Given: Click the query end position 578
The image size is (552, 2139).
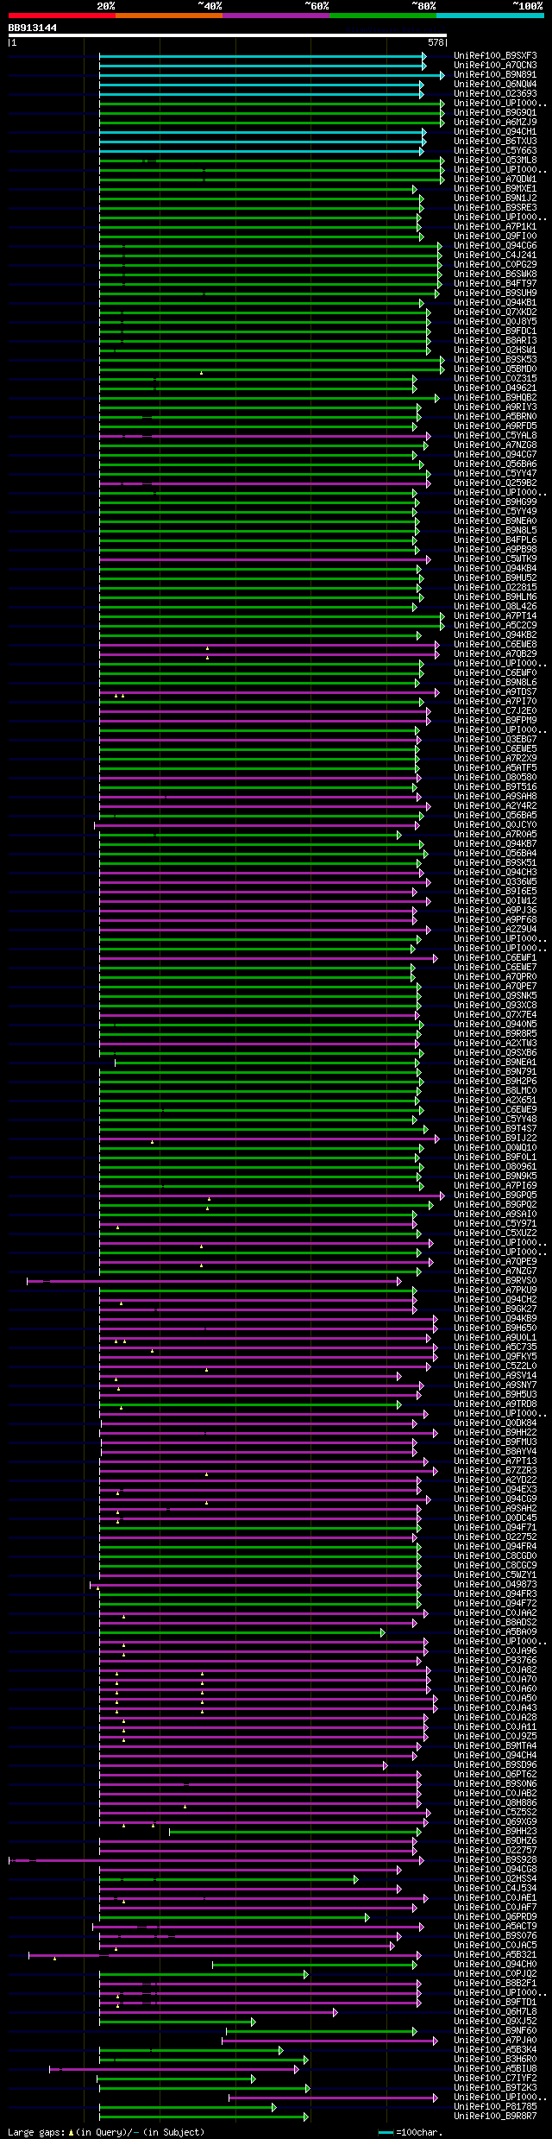Looking at the screenshot, I should 436,42.
